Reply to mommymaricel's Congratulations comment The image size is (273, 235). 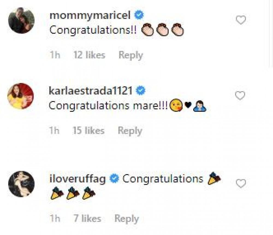131,55
